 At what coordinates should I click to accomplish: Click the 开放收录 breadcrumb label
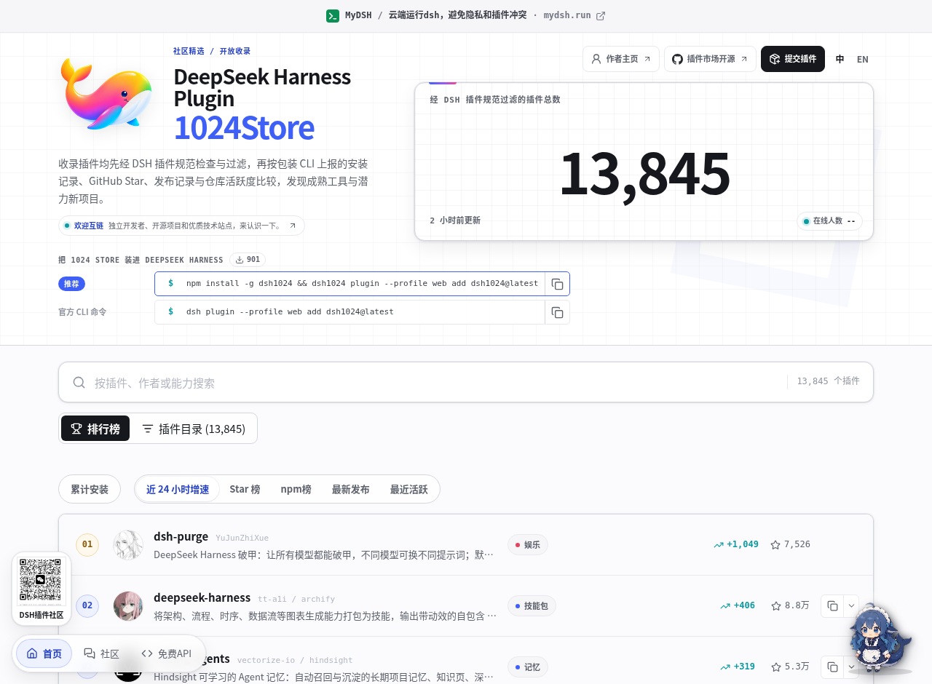pyautogui.click(x=235, y=51)
